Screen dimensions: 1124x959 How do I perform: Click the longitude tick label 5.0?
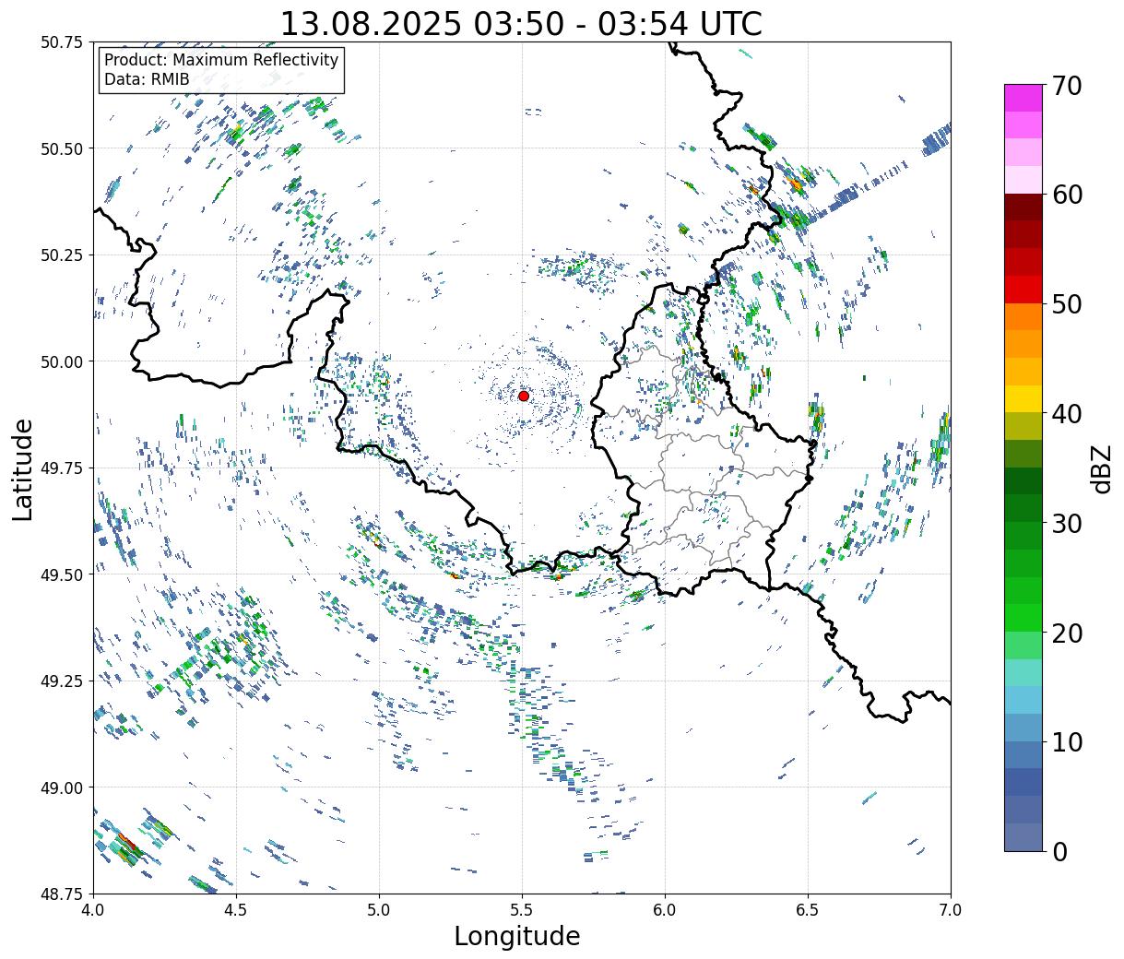(x=379, y=909)
